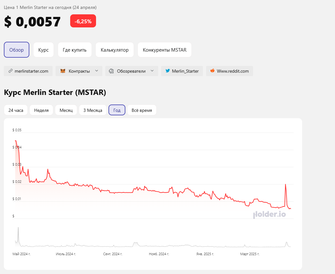Click the $ 0,02 axis label
The height and width of the screenshot is (274, 335).
(17, 182)
